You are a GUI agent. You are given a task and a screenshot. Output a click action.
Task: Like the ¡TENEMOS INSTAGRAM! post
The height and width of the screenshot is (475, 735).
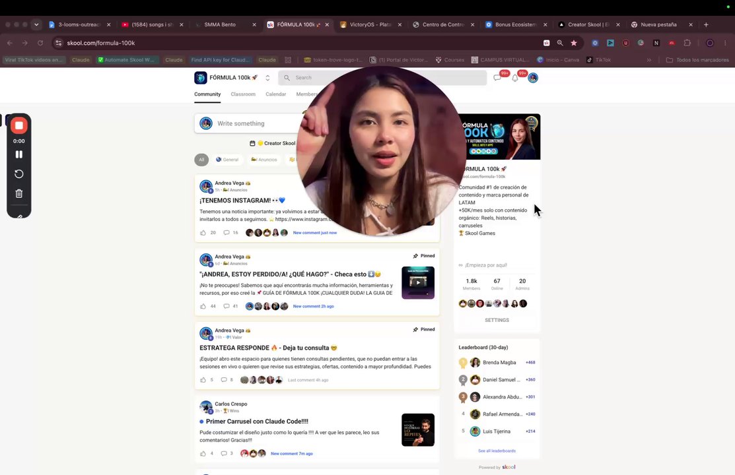point(203,233)
